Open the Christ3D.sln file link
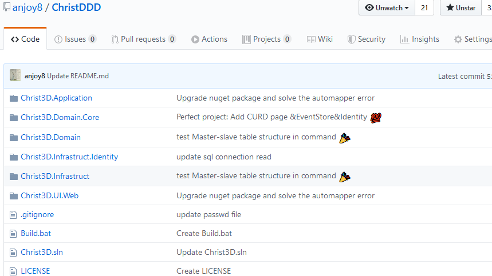 tap(42, 252)
